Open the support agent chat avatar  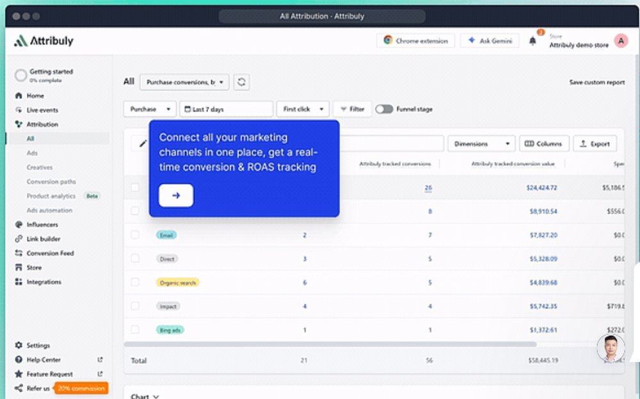[x=611, y=348]
